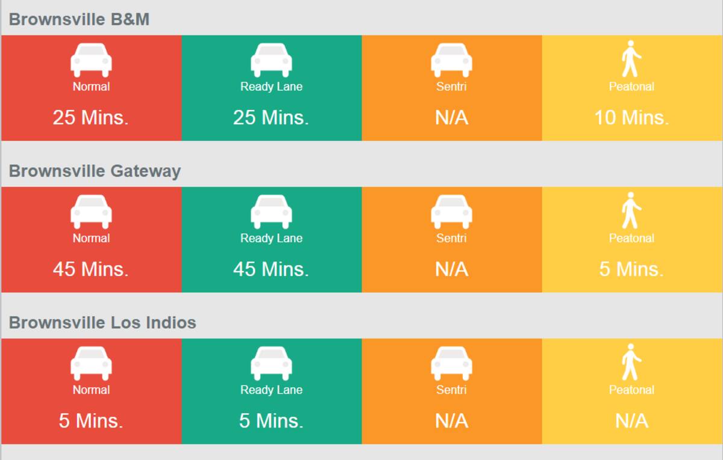Open the Brownsville Gateway heading
723x460 pixels.
point(95,171)
